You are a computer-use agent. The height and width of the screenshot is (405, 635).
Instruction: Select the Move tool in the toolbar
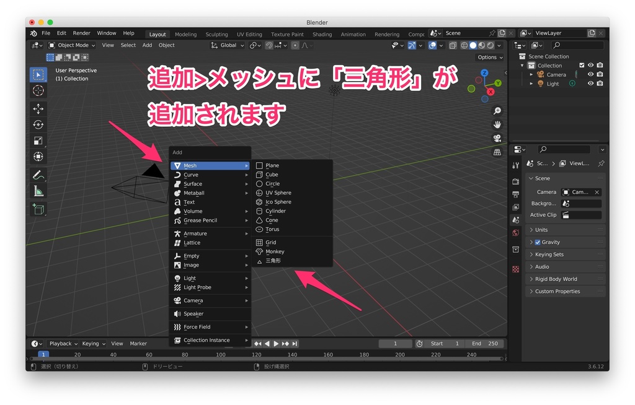coord(38,108)
